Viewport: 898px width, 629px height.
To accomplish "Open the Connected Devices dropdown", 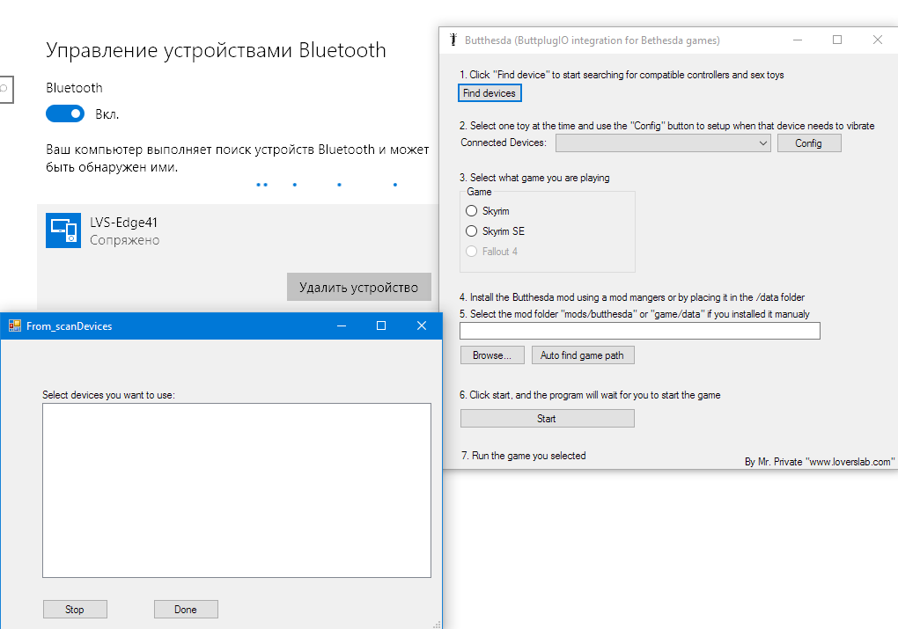I will (x=663, y=143).
